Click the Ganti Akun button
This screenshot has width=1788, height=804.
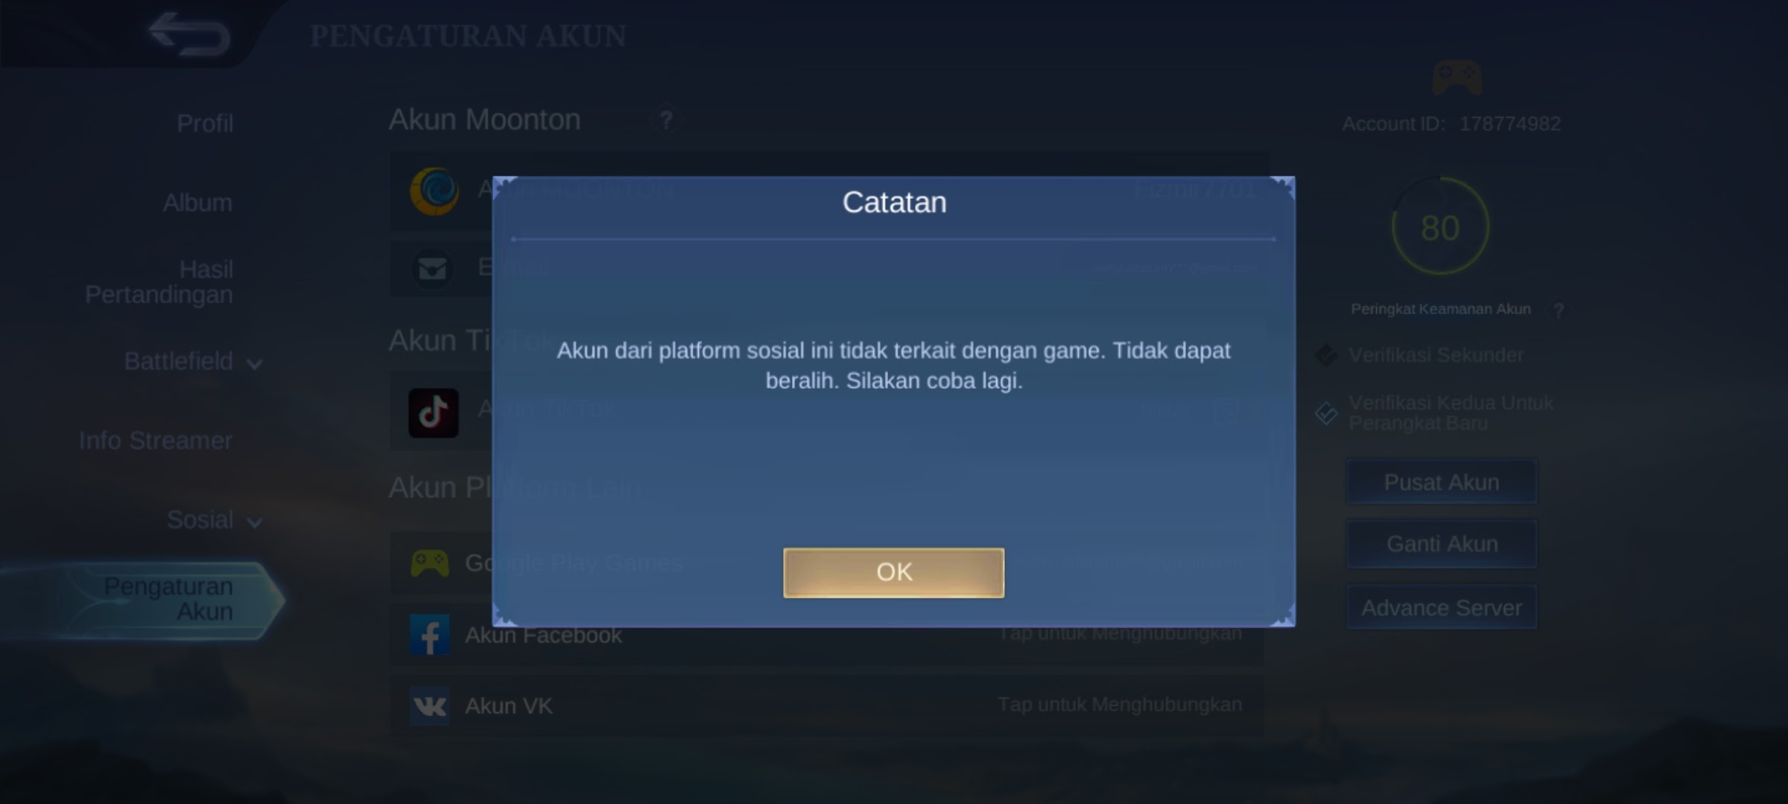[1439, 543]
